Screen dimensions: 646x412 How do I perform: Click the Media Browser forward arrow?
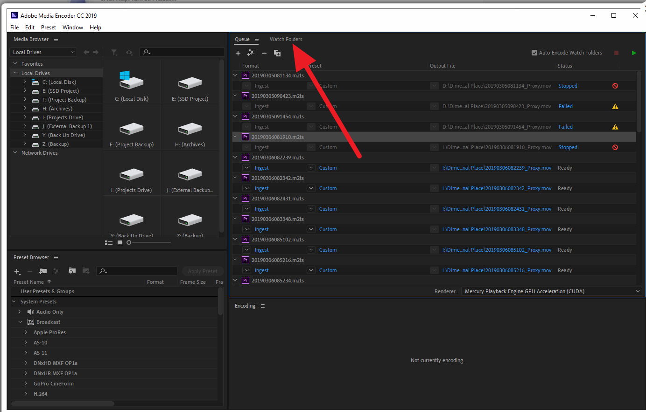[x=96, y=52]
